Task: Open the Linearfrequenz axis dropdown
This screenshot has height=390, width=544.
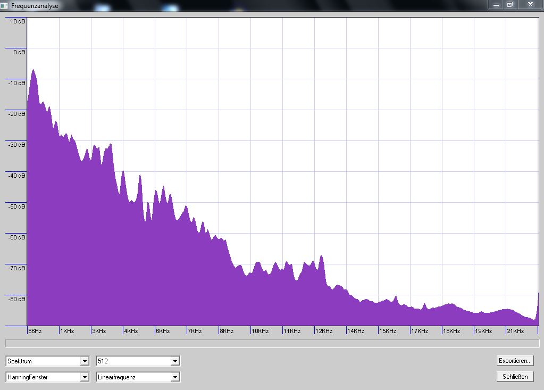Action: (138, 377)
